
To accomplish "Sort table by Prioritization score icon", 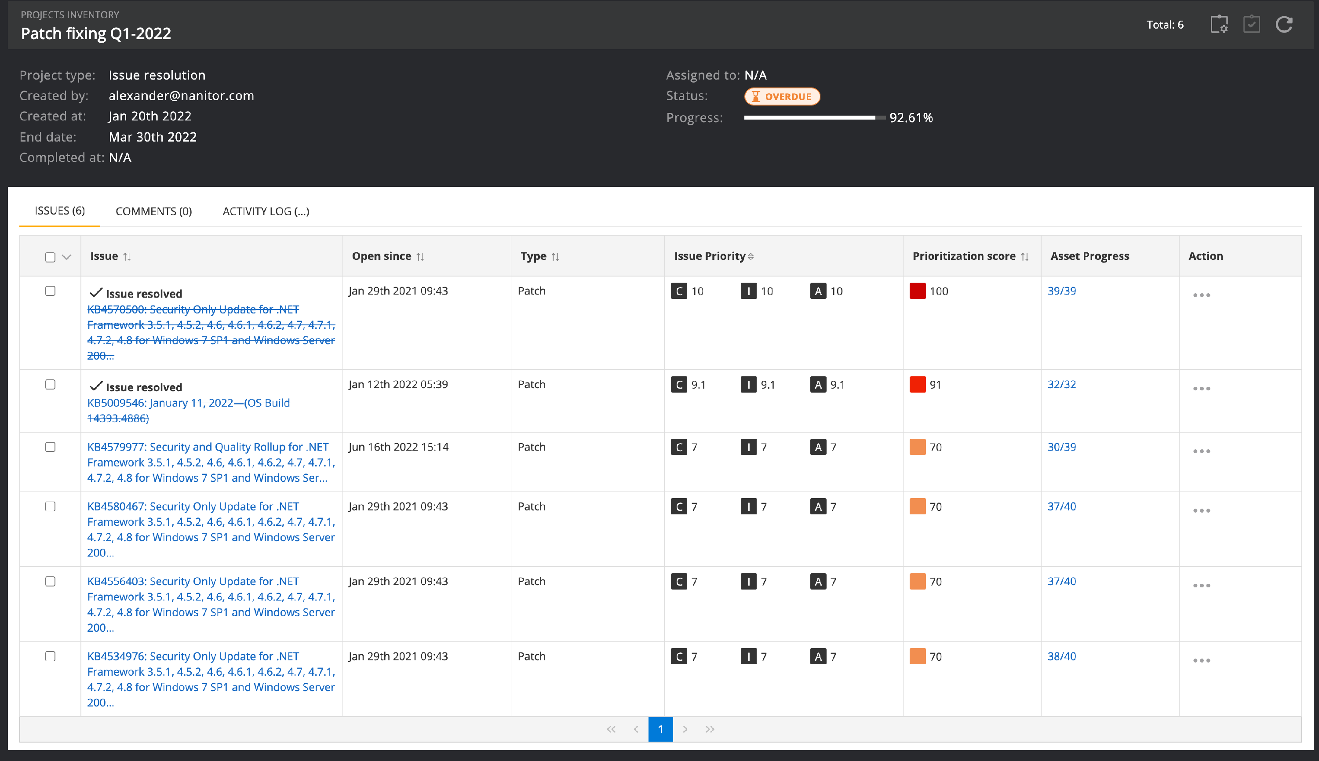I will pyautogui.click(x=1024, y=257).
